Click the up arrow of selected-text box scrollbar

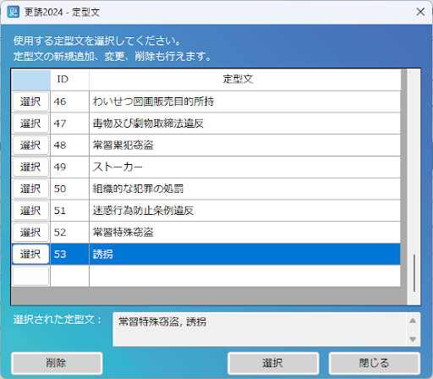pos(413,321)
